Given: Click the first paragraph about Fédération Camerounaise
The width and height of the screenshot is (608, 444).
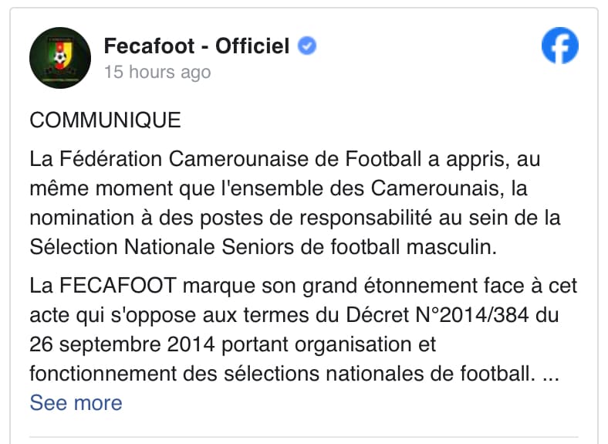Looking at the screenshot, I should point(295,203).
